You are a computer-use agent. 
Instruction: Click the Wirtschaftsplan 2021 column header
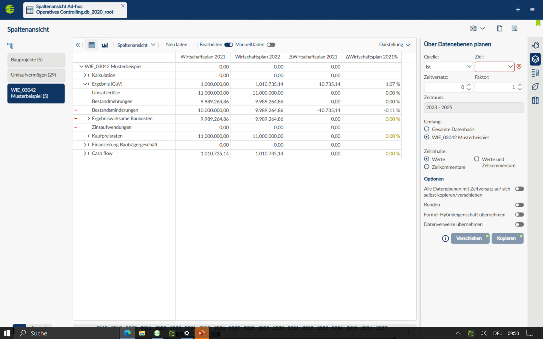(203, 57)
